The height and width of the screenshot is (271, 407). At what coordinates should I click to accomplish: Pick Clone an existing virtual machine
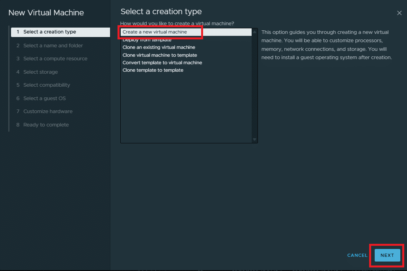tap(159, 47)
